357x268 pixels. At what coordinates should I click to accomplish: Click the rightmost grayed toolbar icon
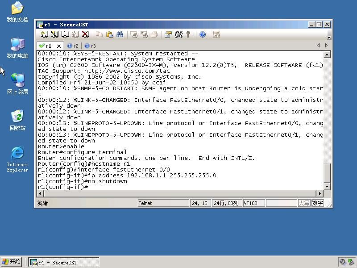(216, 34)
